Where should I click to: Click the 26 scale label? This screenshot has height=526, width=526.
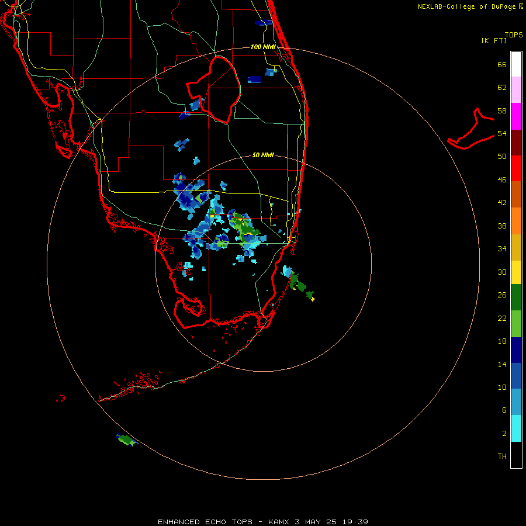tap(502, 295)
